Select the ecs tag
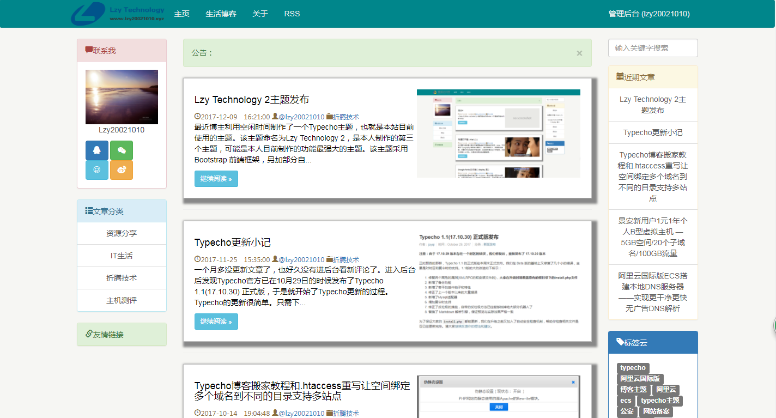The width and height of the screenshot is (776, 418). click(x=626, y=401)
